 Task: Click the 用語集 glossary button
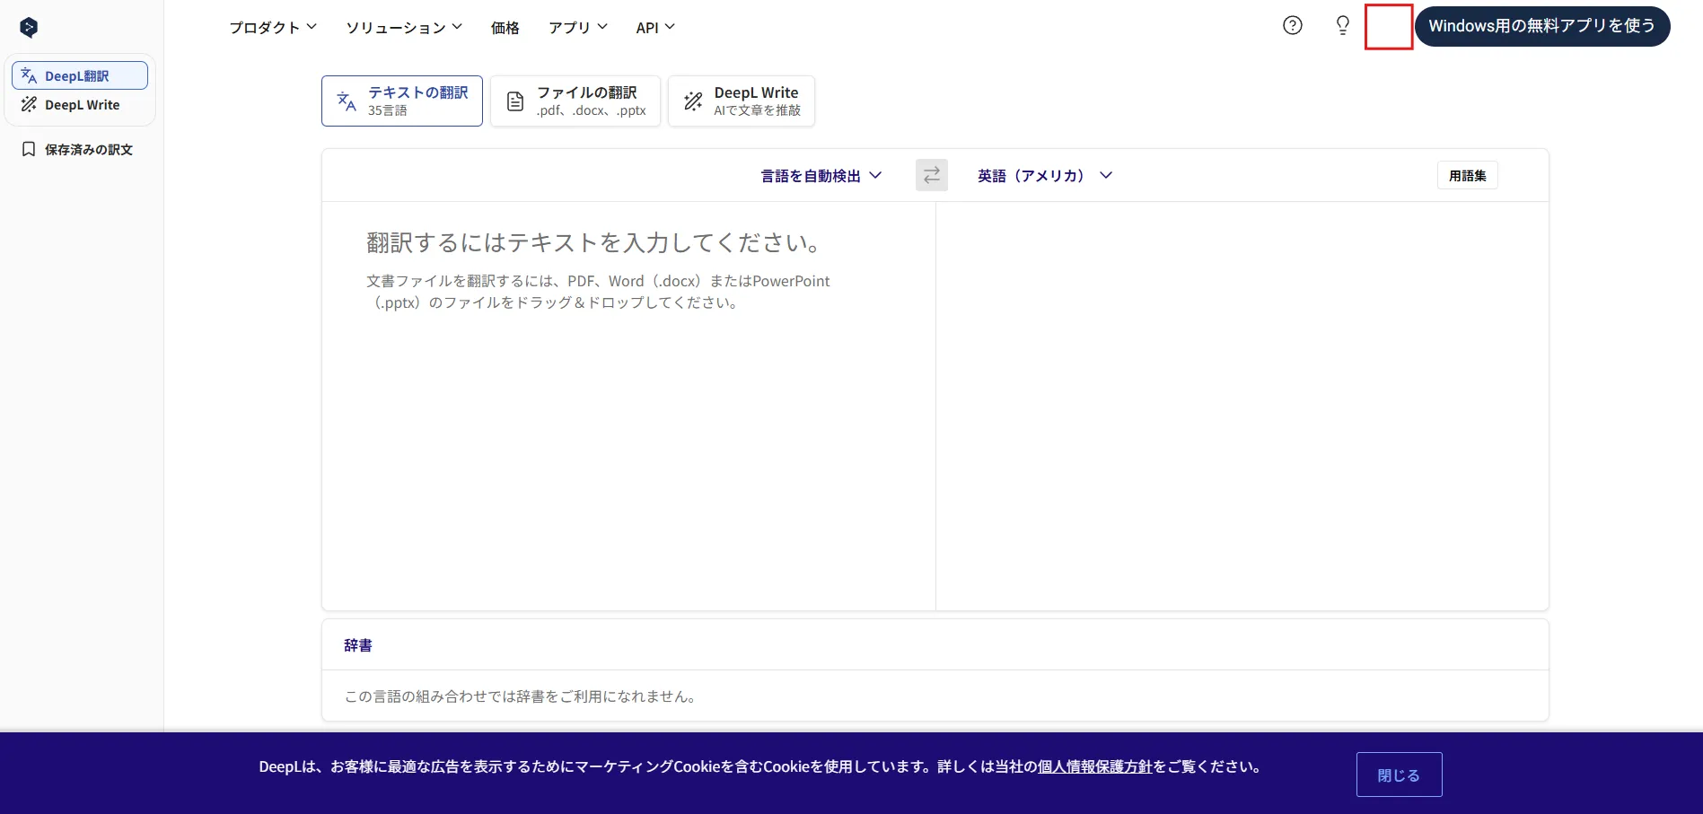[x=1468, y=176]
